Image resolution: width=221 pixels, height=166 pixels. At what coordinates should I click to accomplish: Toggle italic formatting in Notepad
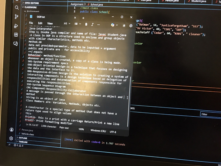point(92,25)
